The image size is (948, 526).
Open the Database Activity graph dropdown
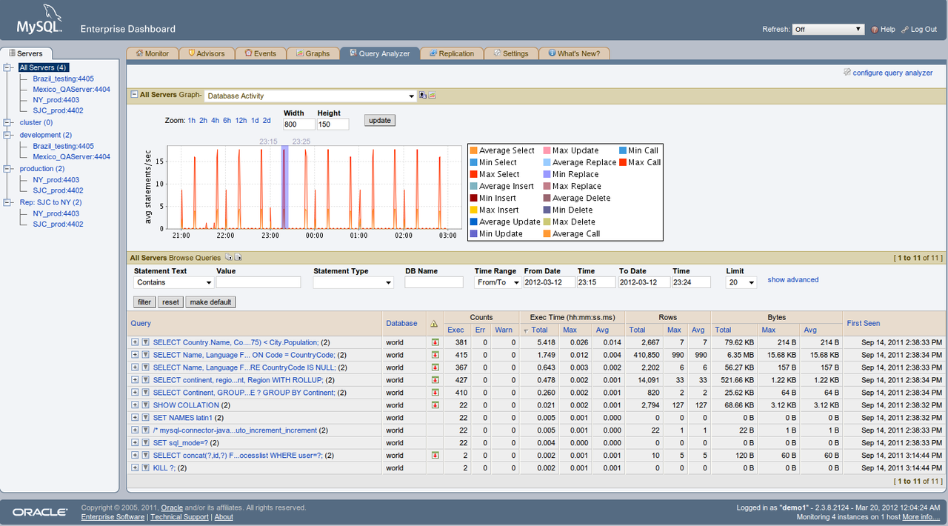(310, 96)
